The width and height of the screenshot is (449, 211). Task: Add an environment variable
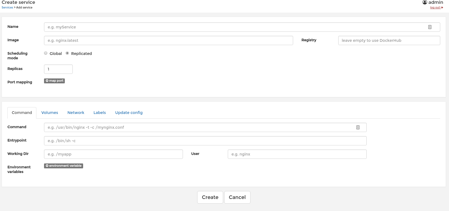(x=63, y=166)
